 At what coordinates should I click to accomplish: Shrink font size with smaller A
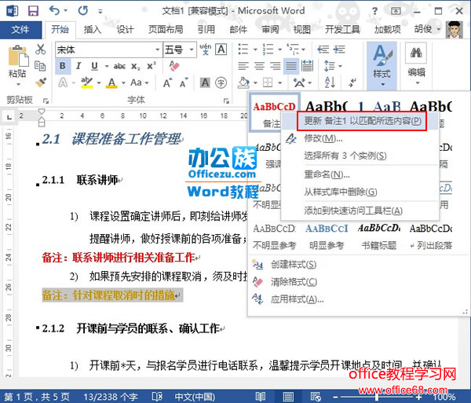click(x=184, y=82)
